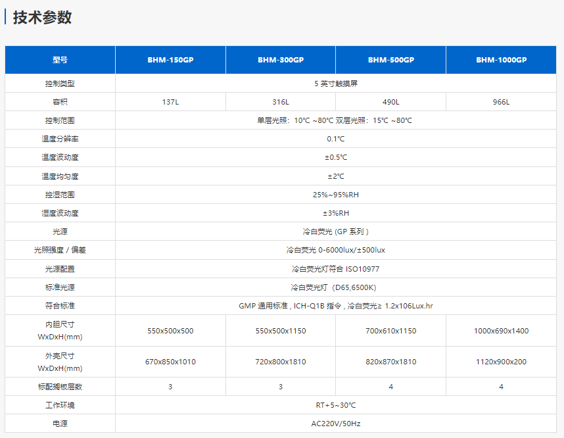
Task: Select inner dimension 700x610x1150 cell
Action: (x=390, y=331)
